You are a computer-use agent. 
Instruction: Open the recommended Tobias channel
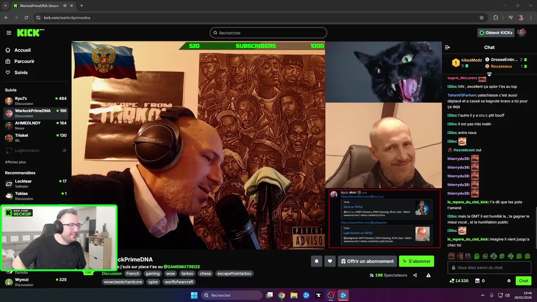point(36,196)
